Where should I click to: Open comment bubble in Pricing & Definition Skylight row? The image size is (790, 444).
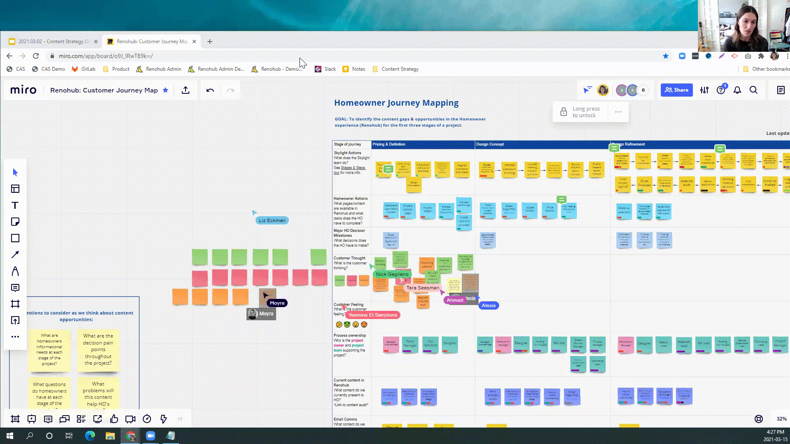point(388,169)
